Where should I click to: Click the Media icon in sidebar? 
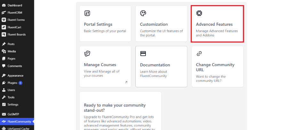coord(4,51)
